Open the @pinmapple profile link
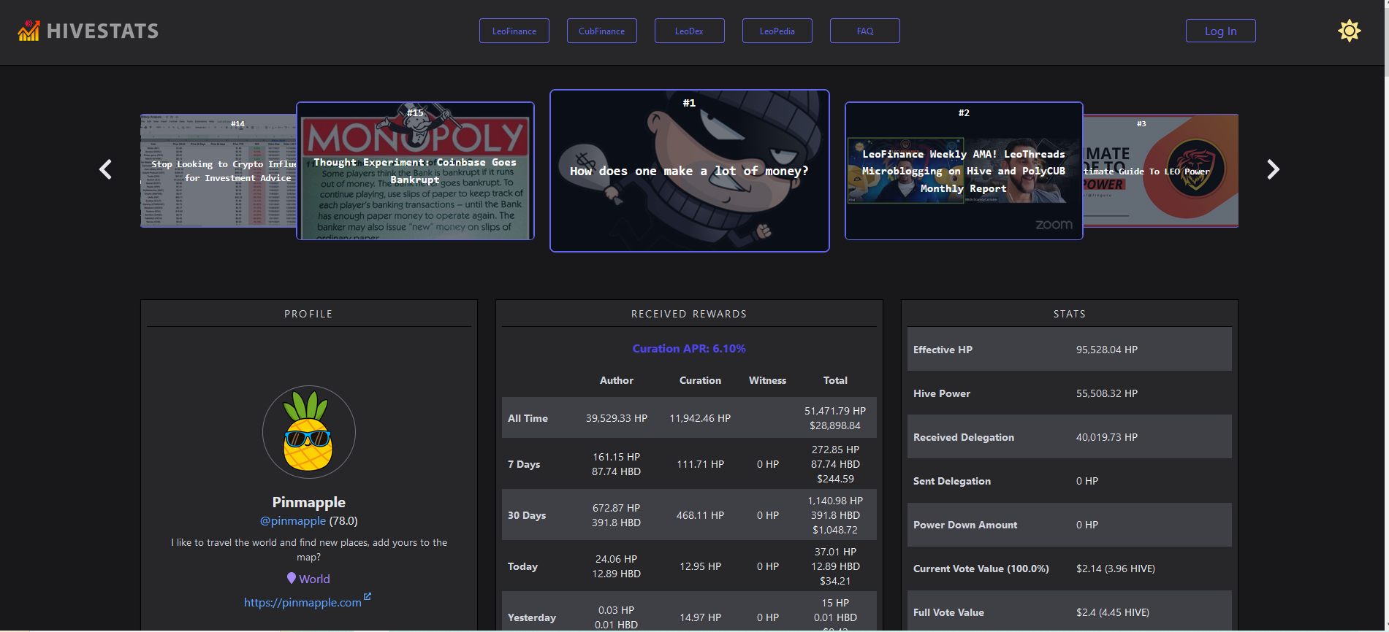 tap(293, 521)
